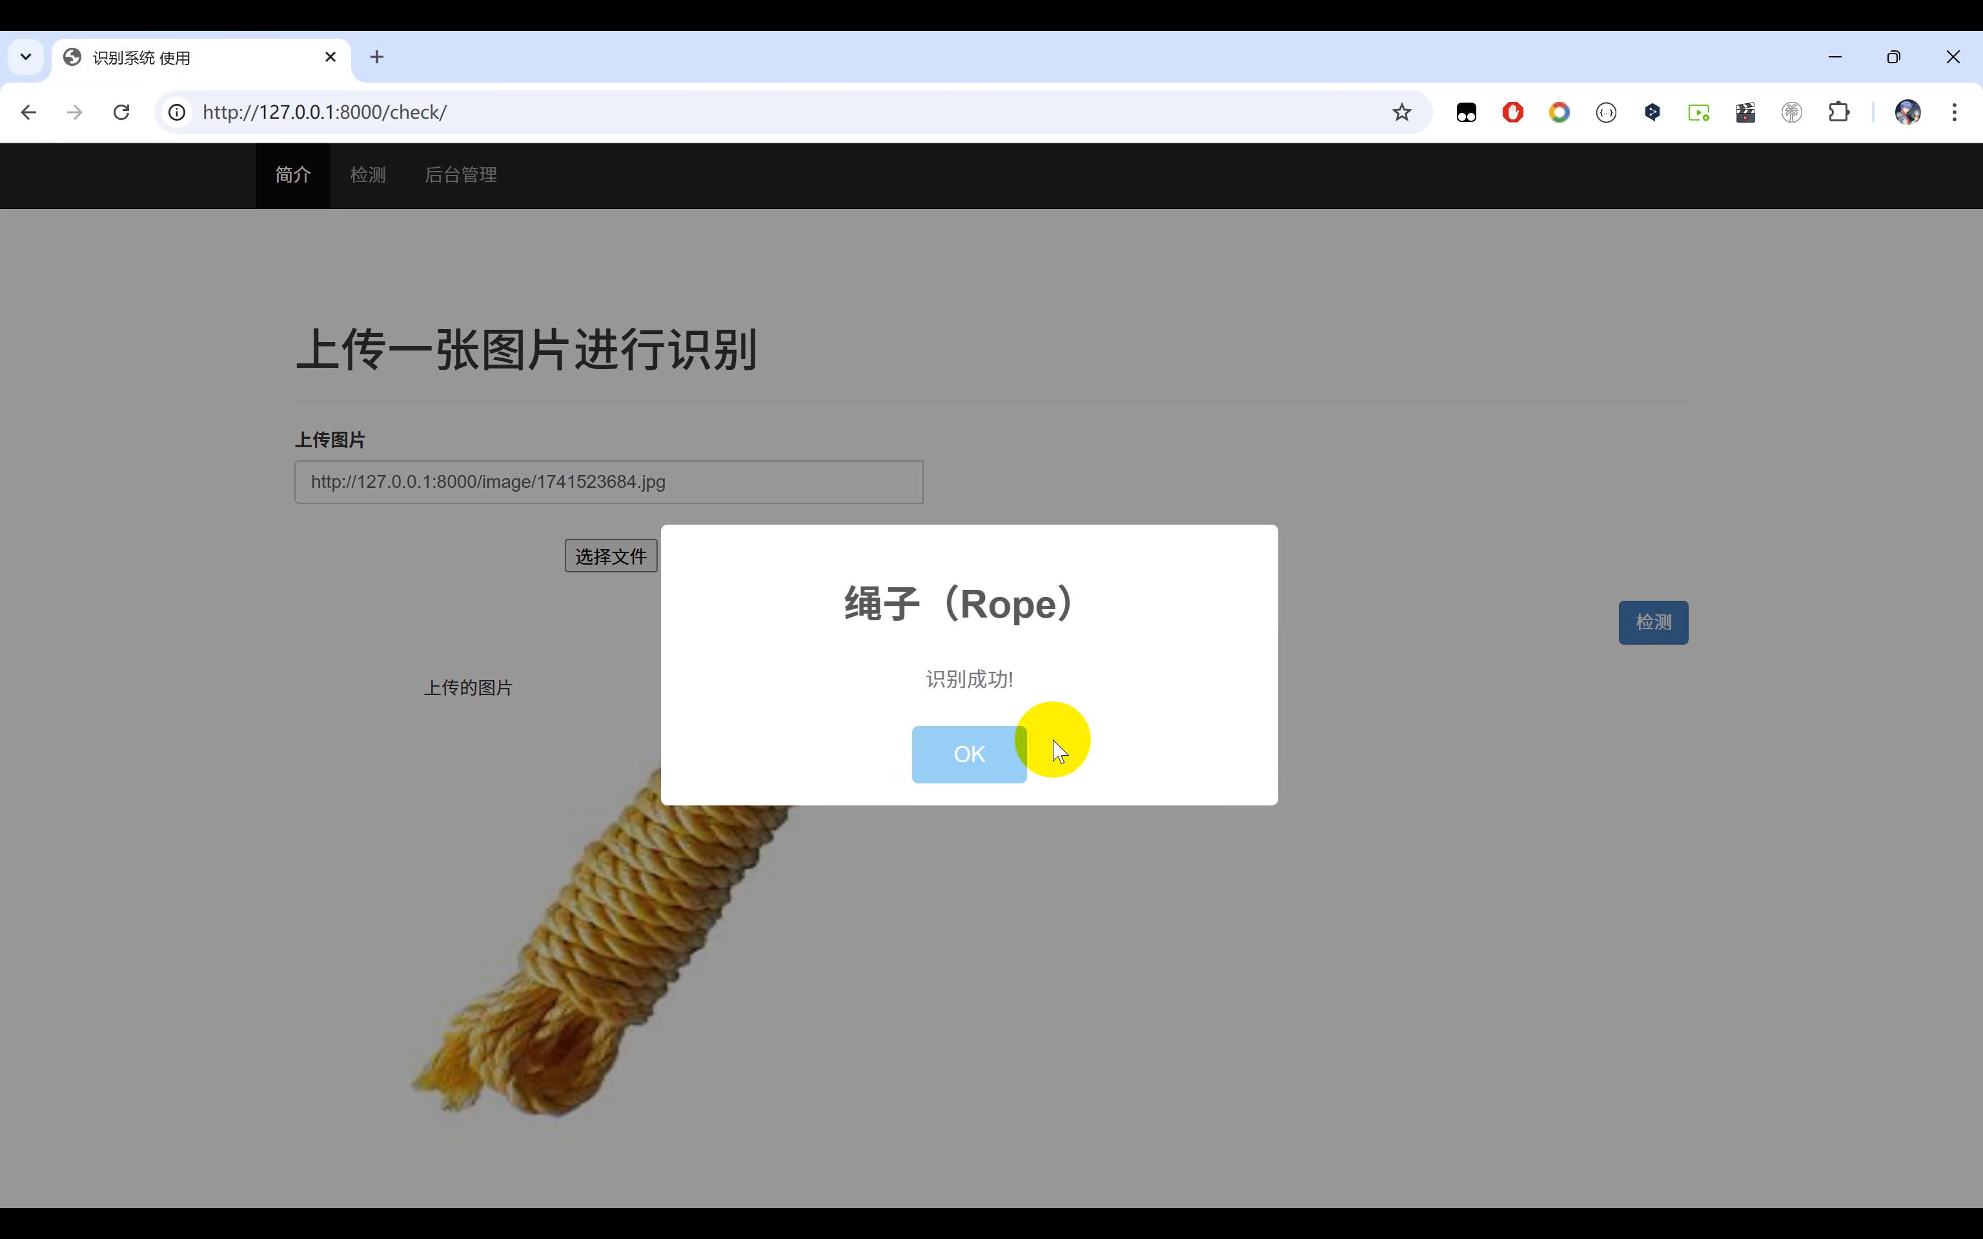Expand the tab search dropdown arrow
Viewport: 1983px width, 1239px height.
click(25, 57)
